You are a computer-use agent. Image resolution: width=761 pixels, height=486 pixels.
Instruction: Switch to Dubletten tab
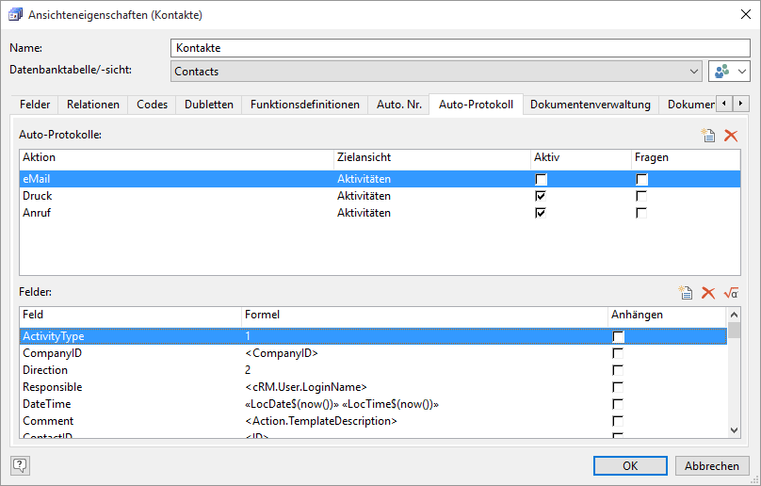tap(209, 105)
